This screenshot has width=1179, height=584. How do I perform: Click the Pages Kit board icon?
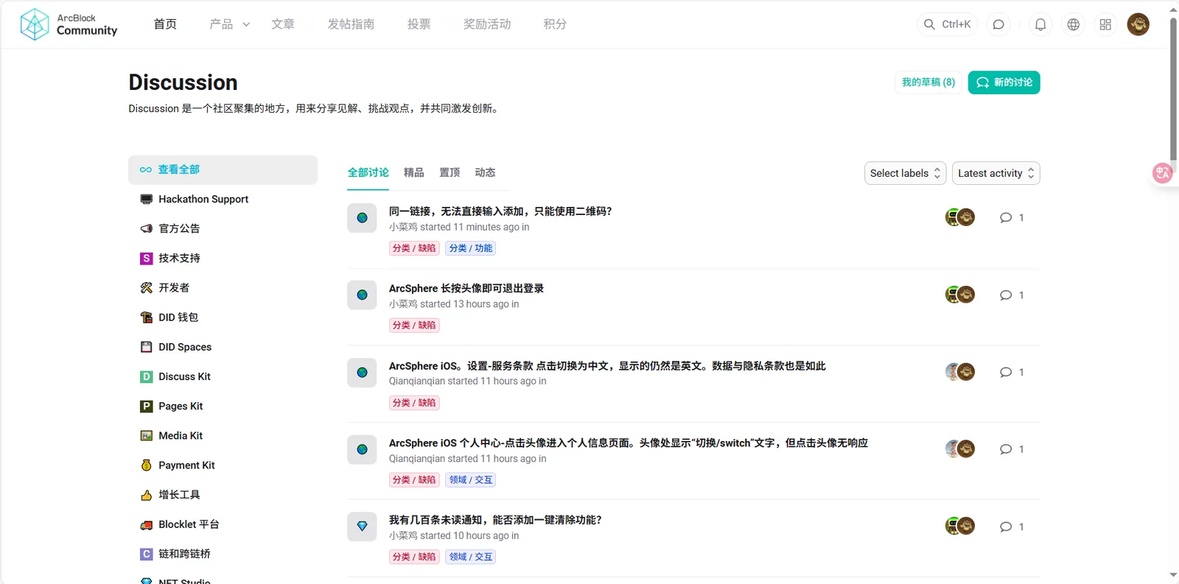146,406
